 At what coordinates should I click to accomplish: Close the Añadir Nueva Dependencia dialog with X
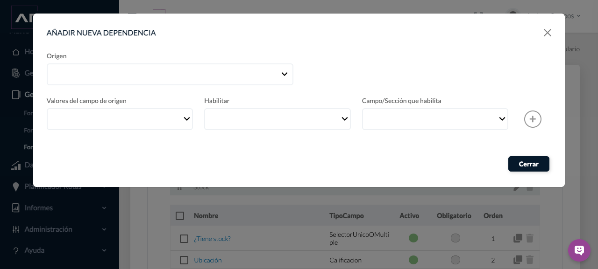(x=548, y=33)
